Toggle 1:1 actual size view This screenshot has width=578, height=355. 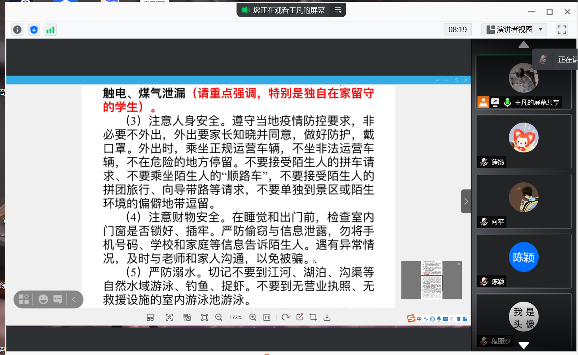pyautogui.click(x=267, y=317)
